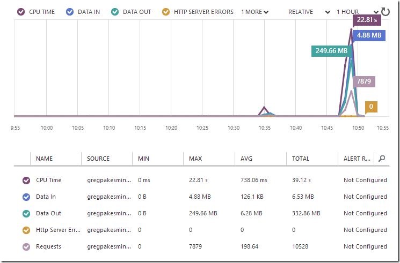Click Requests source gregpakesmin...

click(x=109, y=246)
